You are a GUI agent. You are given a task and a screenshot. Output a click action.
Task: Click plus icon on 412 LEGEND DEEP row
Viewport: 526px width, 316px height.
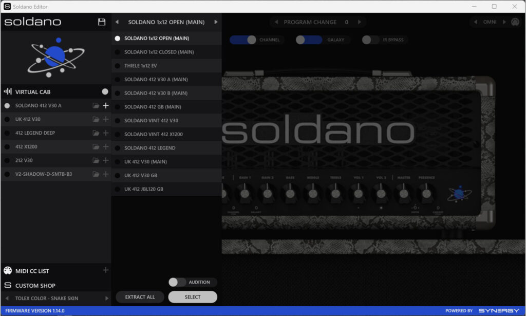[106, 133]
